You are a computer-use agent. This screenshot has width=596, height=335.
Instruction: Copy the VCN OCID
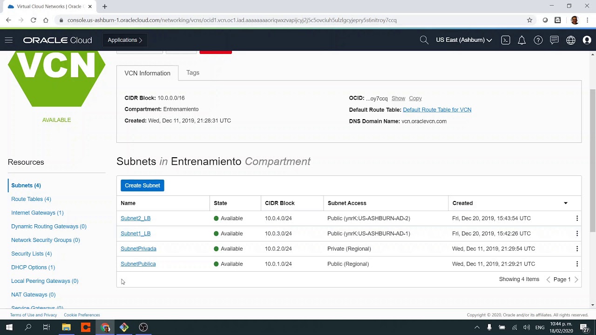415,98
